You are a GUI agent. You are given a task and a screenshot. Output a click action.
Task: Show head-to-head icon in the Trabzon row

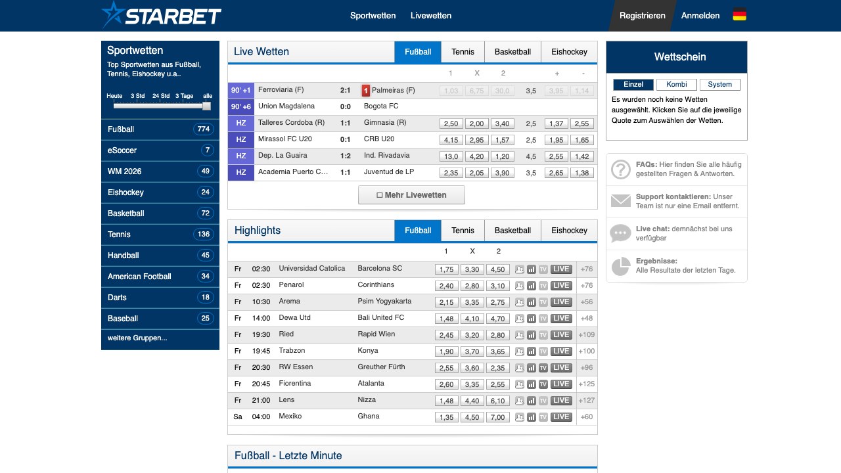520,351
